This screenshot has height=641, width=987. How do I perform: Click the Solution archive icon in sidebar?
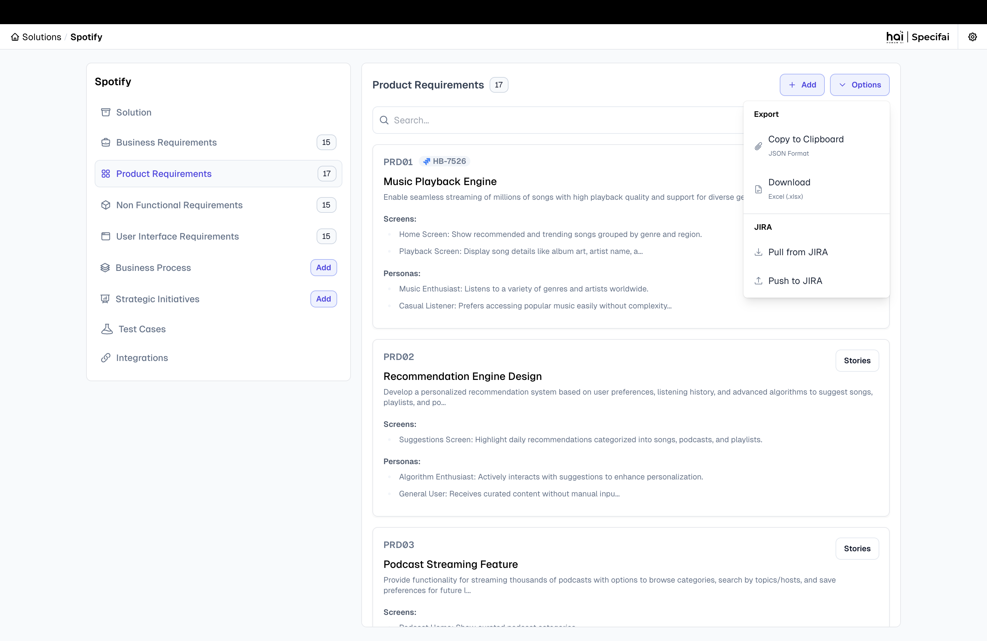click(106, 112)
